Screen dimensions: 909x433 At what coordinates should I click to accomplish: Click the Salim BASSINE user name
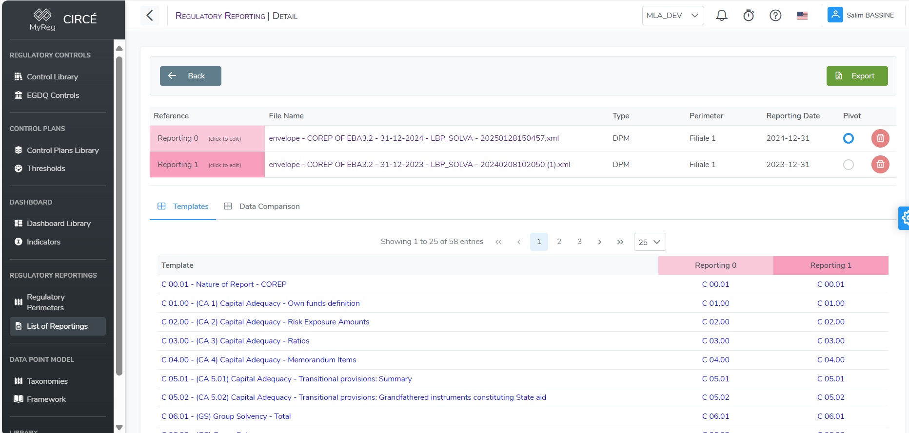(x=870, y=15)
